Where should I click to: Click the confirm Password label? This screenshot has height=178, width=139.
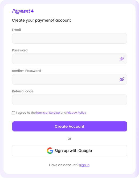26,71
